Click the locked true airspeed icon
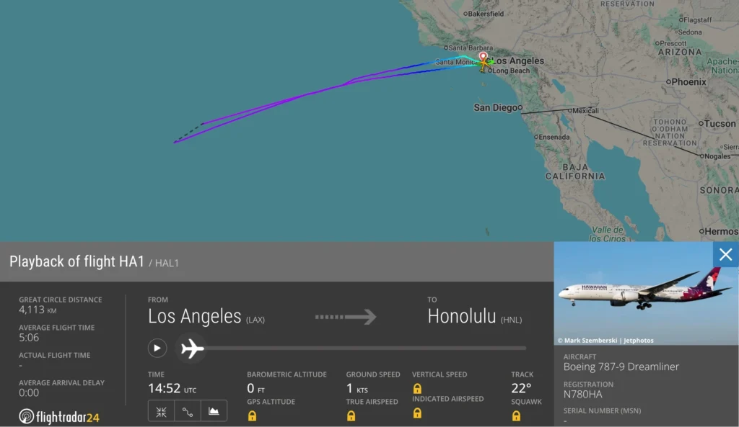Screen dimensions: 739x427 351,415
